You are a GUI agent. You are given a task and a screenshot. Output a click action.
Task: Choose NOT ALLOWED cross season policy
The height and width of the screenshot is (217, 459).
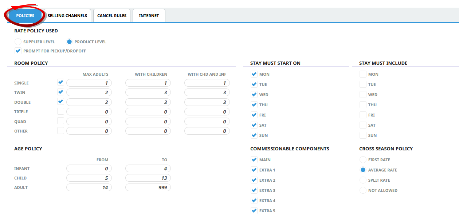(x=363, y=190)
